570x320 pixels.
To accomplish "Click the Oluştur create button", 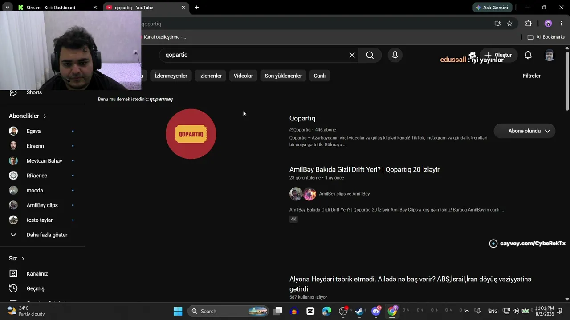I will (498, 55).
